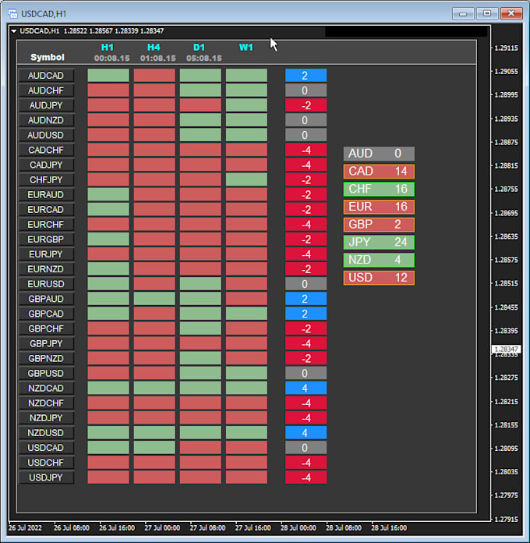Minimize the USDCAD,H1 chart window
This screenshot has height=543, width=530.
[463, 13]
